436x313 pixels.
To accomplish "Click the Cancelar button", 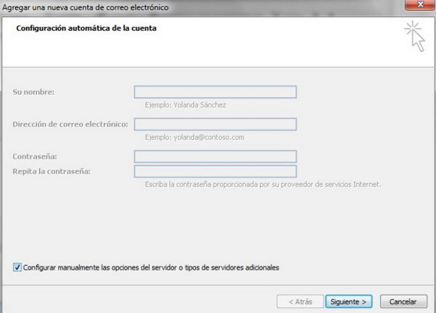I will coord(403,301).
